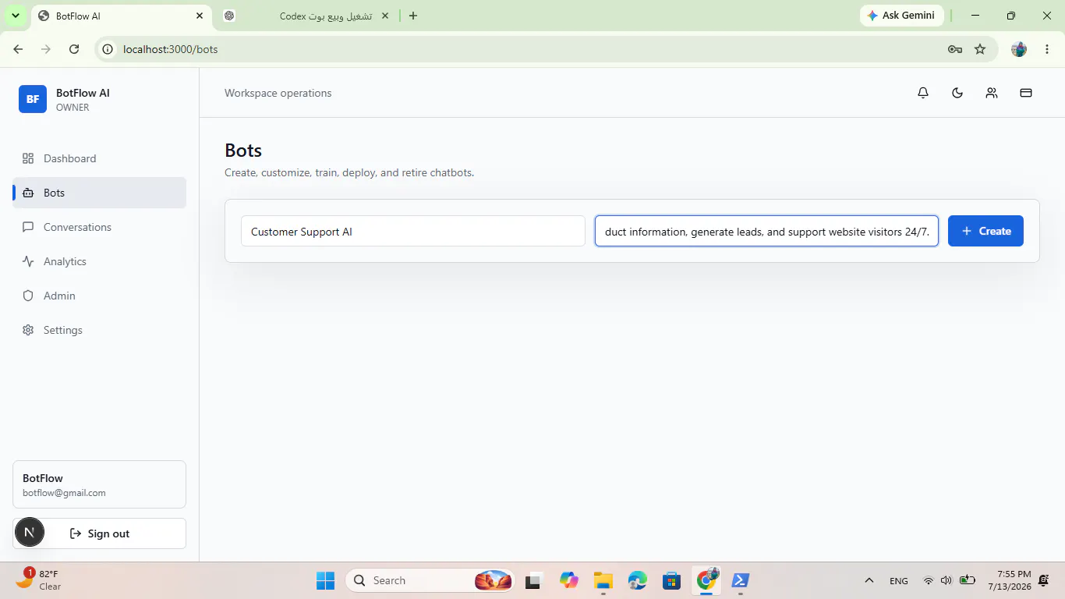The height and width of the screenshot is (599, 1065).
Task: Open the BotFlow account card
Action: pyautogui.click(x=99, y=484)
